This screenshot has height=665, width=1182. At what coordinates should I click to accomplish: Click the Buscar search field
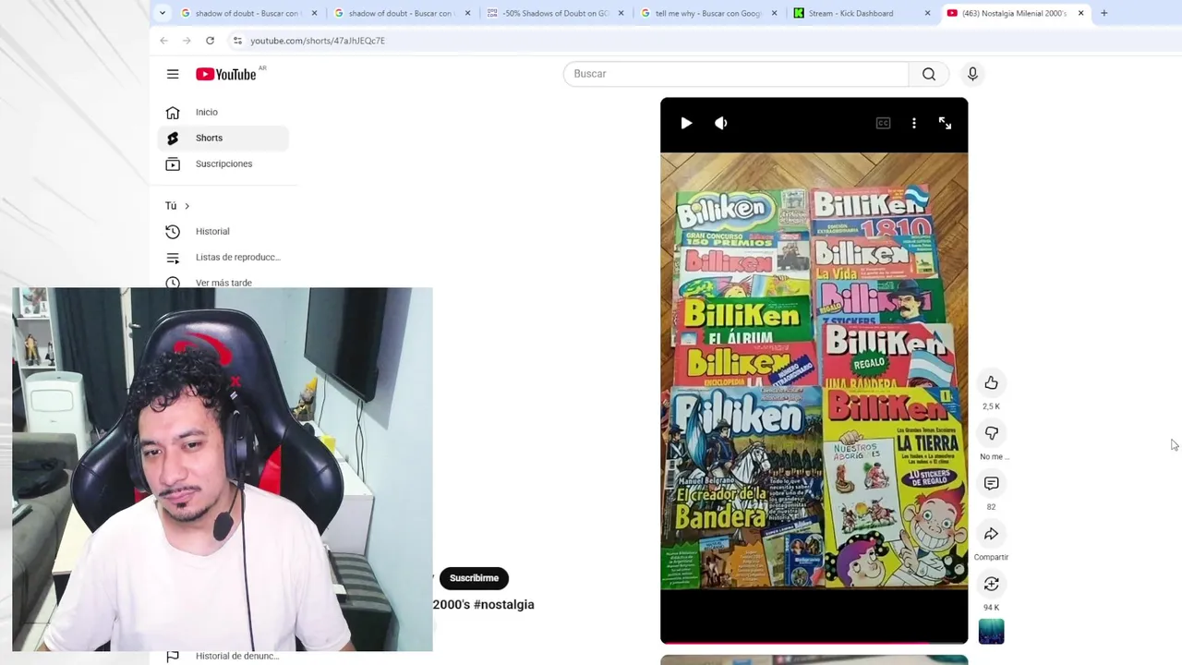click(x=736, y=74)
